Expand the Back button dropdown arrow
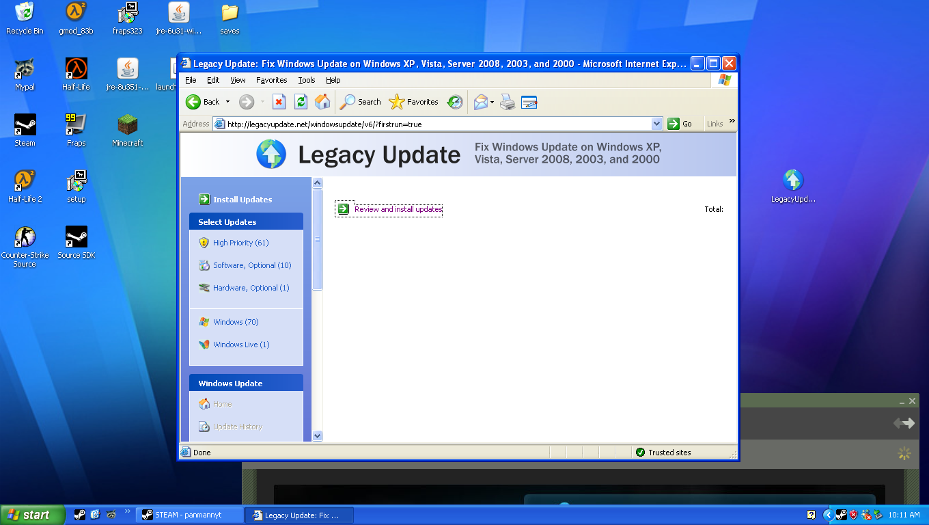This screenshot has width=929, height=525. pos(227,101)
